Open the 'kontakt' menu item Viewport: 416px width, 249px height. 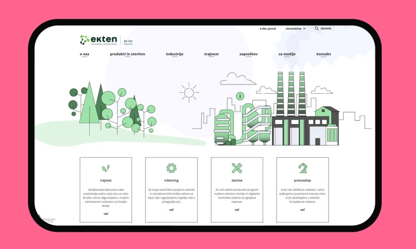pos(323,54)
